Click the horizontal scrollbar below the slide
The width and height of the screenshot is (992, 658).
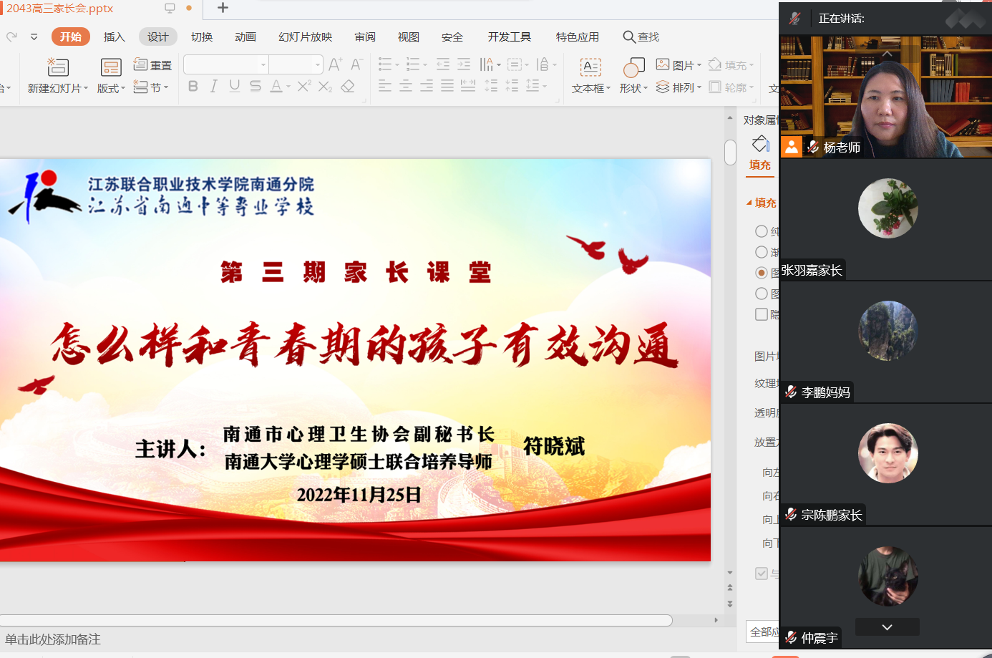[x=336, y=620]
